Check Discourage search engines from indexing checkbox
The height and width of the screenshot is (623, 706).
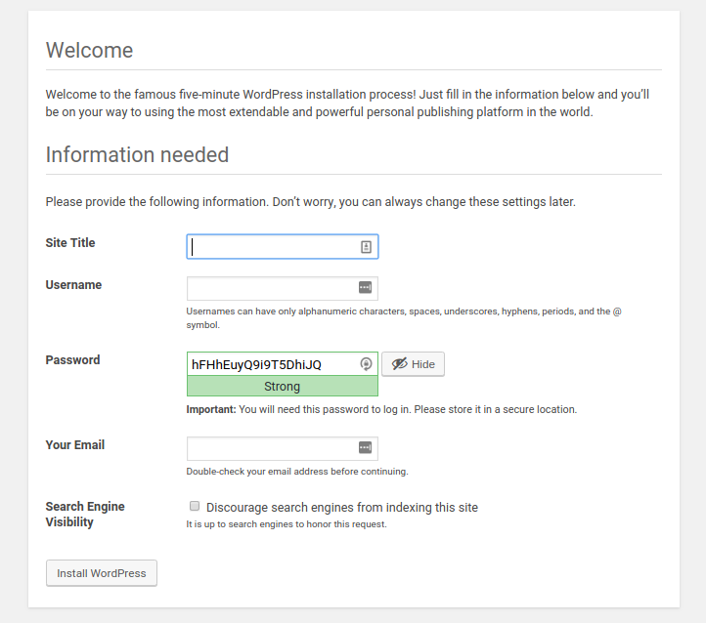click(195, 506)
